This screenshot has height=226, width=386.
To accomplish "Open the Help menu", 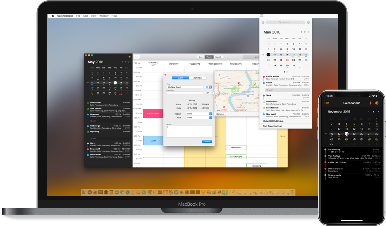I will [114, 16].
